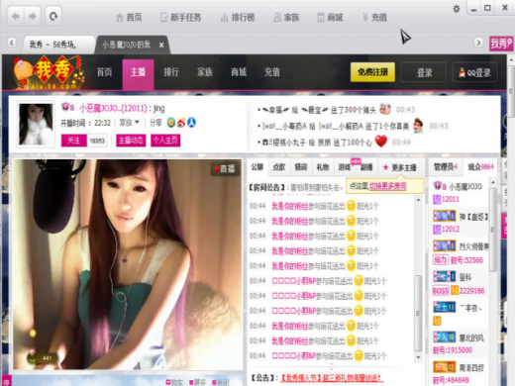This screenshot has height=386, width=515.
Task: Click the red heart gift icon
Action: pyautogui.click(x=381, y=142)
